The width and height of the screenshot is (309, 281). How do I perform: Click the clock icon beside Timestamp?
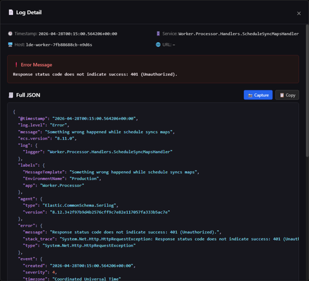click(x=10, y=33)
